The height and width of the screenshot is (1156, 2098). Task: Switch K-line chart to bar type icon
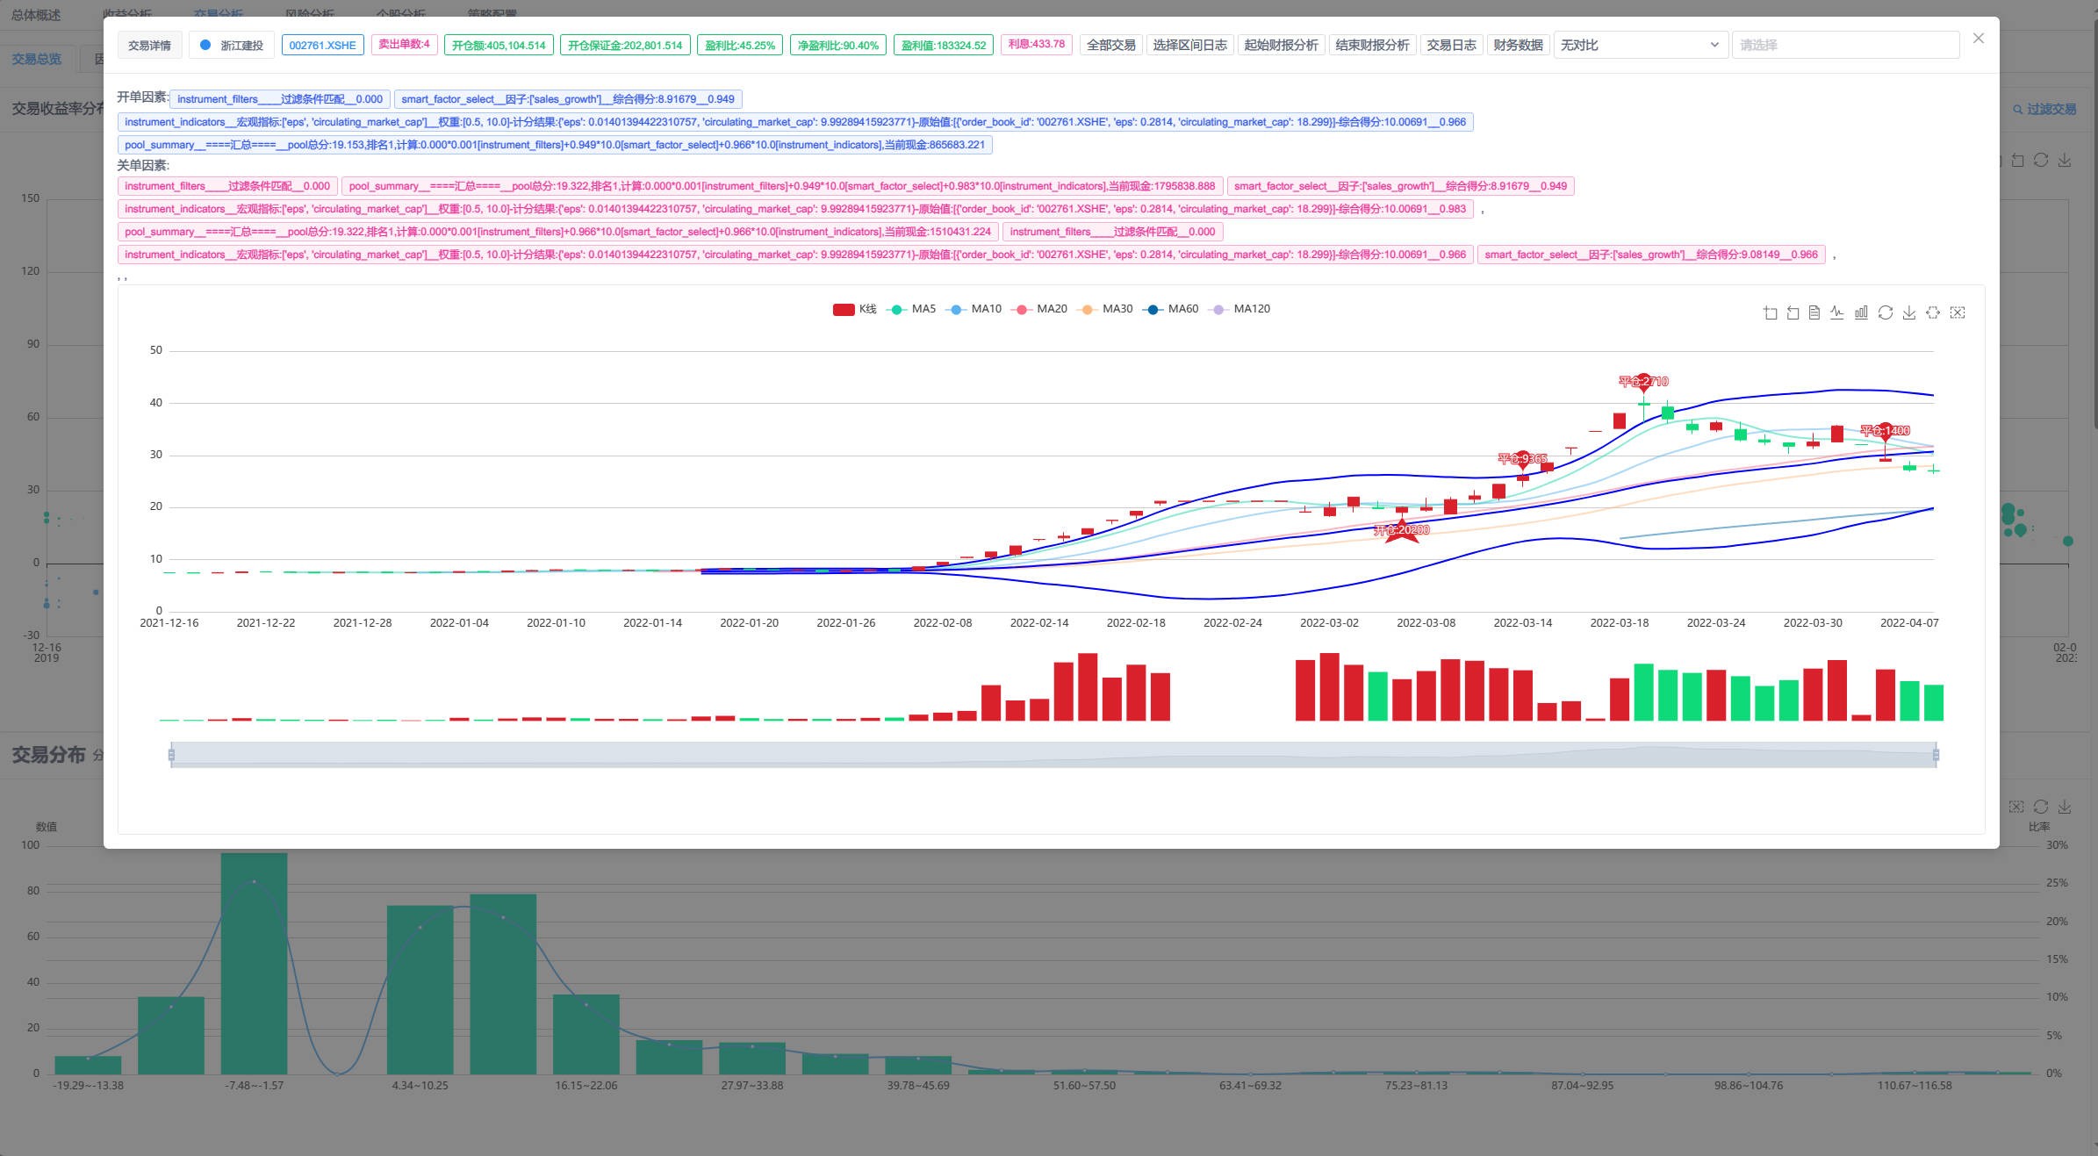coord(1861,313)
